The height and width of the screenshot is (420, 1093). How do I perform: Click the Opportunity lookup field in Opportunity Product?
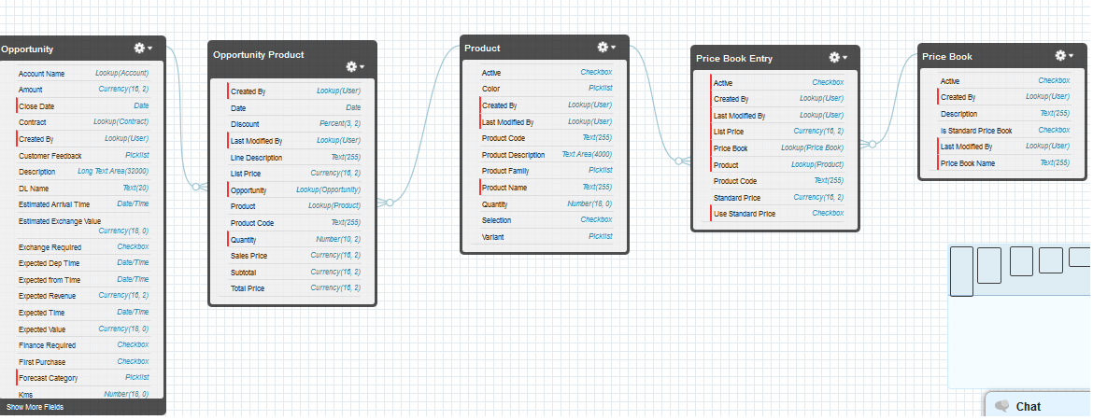(295, 189)
